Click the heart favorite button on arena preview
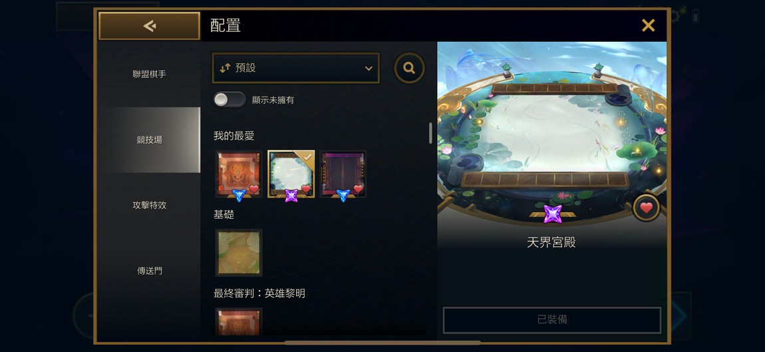Image resolution: width=765 pixels, height=352 pixels. tap(647, 208)
